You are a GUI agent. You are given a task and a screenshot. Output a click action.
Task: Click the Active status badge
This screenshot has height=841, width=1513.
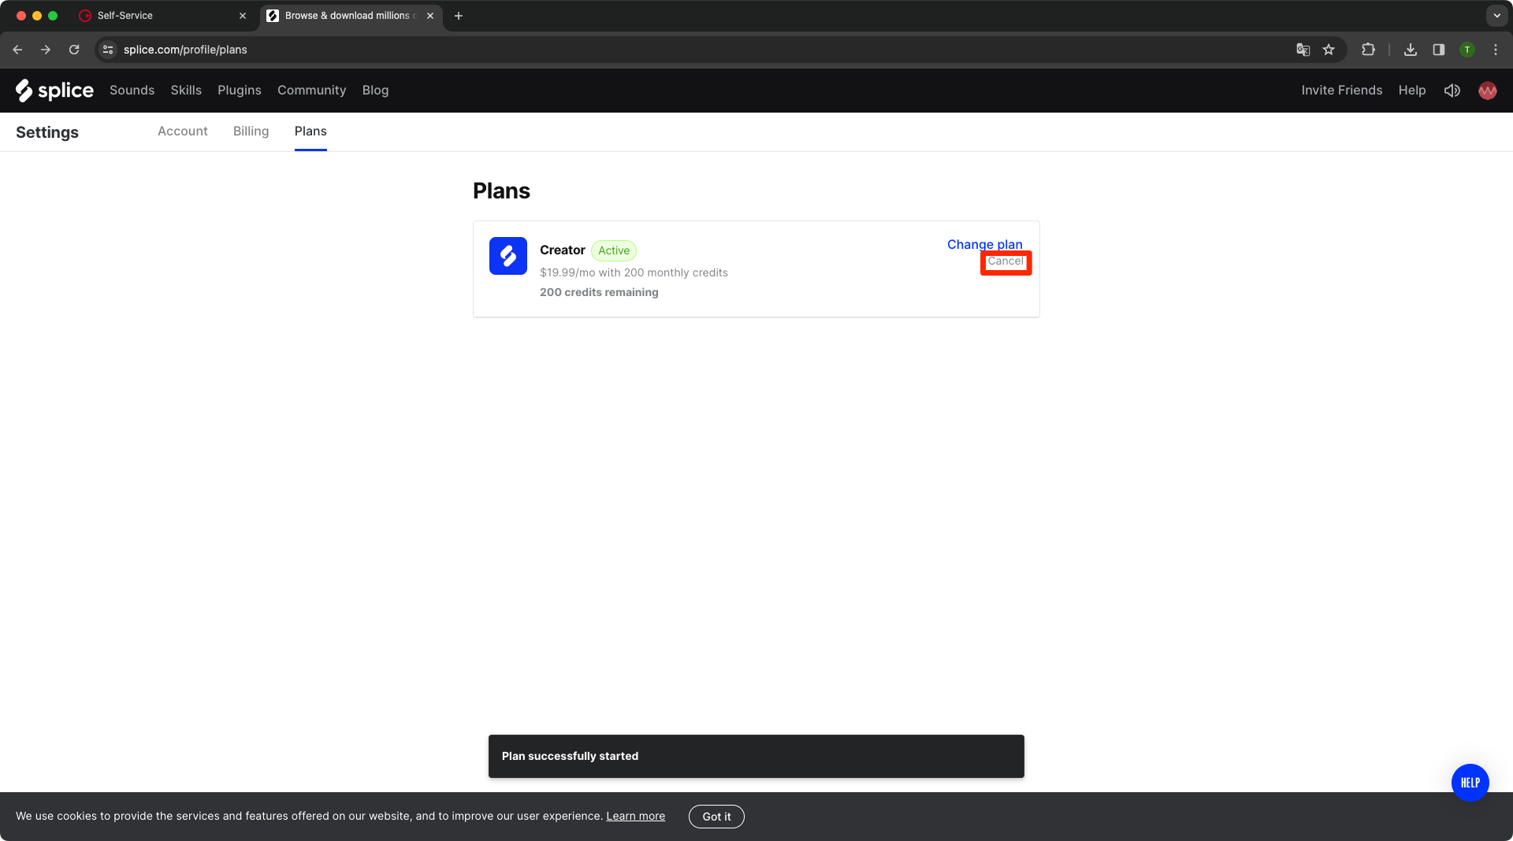tap(614, 250)
